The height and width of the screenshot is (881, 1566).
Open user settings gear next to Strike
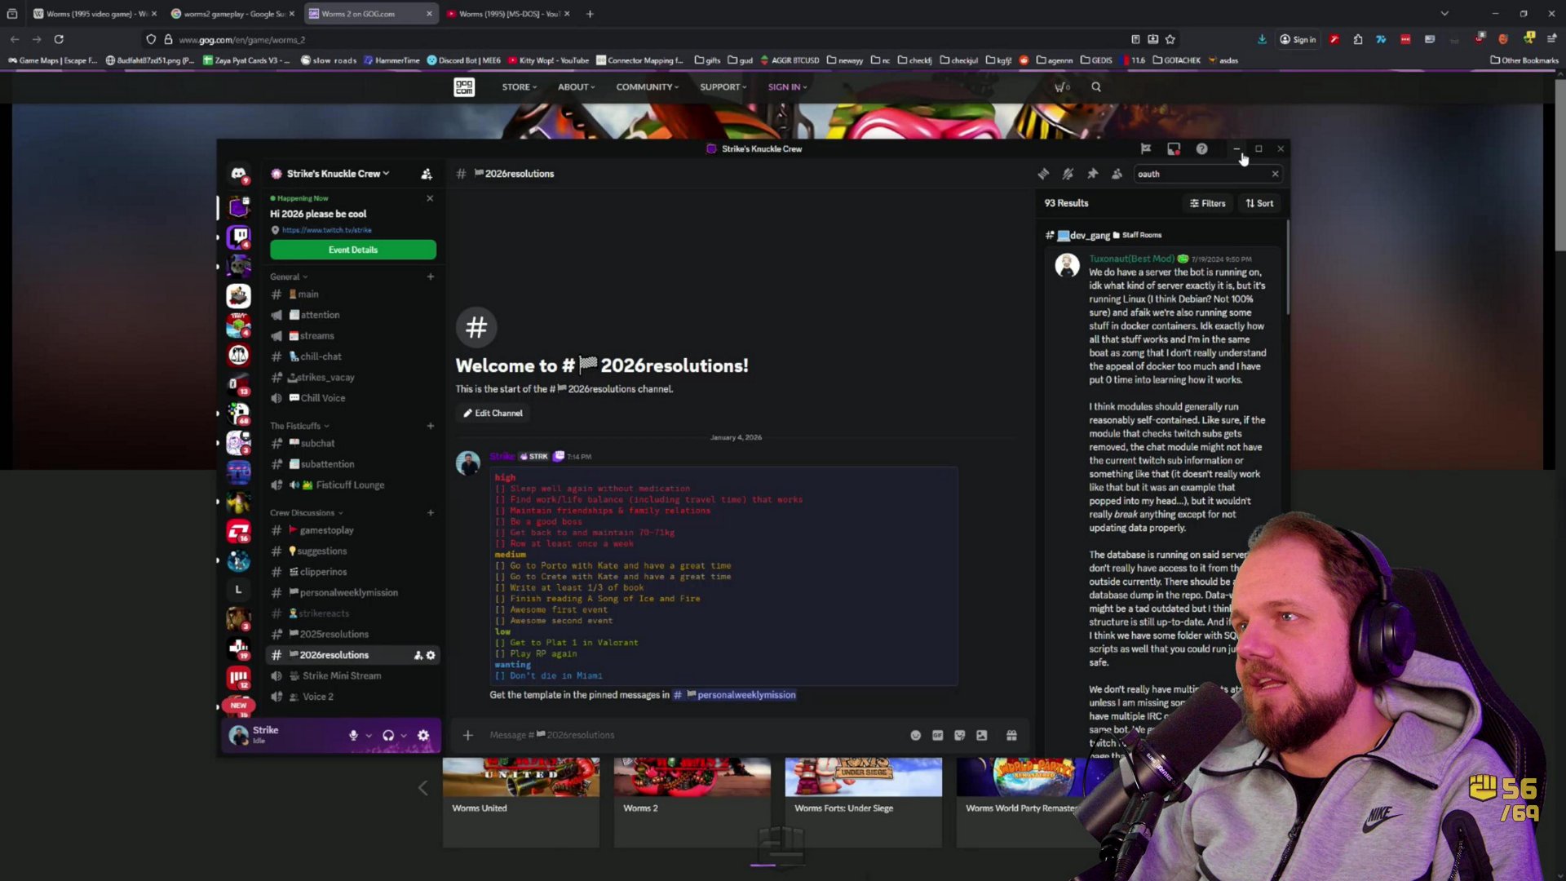tap(423, 735)
